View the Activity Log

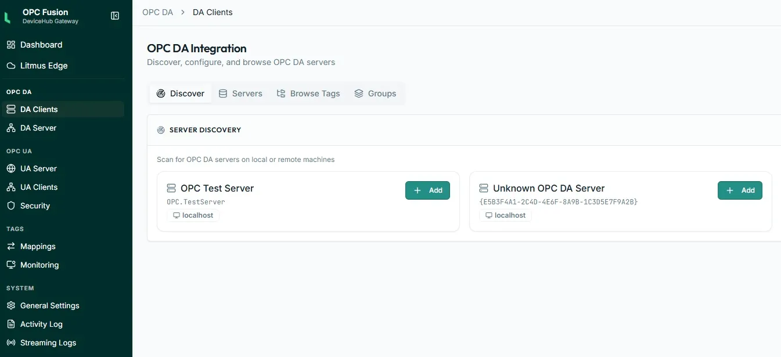[x=63, y=324]
